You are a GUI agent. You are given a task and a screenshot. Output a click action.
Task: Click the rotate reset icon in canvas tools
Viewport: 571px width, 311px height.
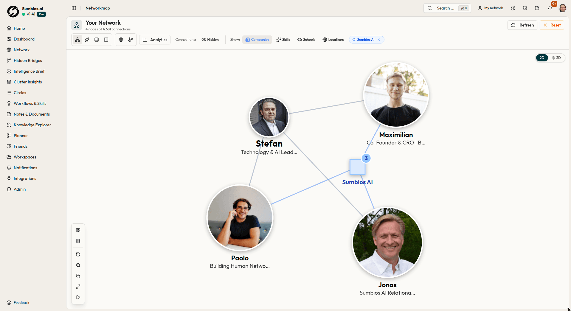click(x=78, y=254)
